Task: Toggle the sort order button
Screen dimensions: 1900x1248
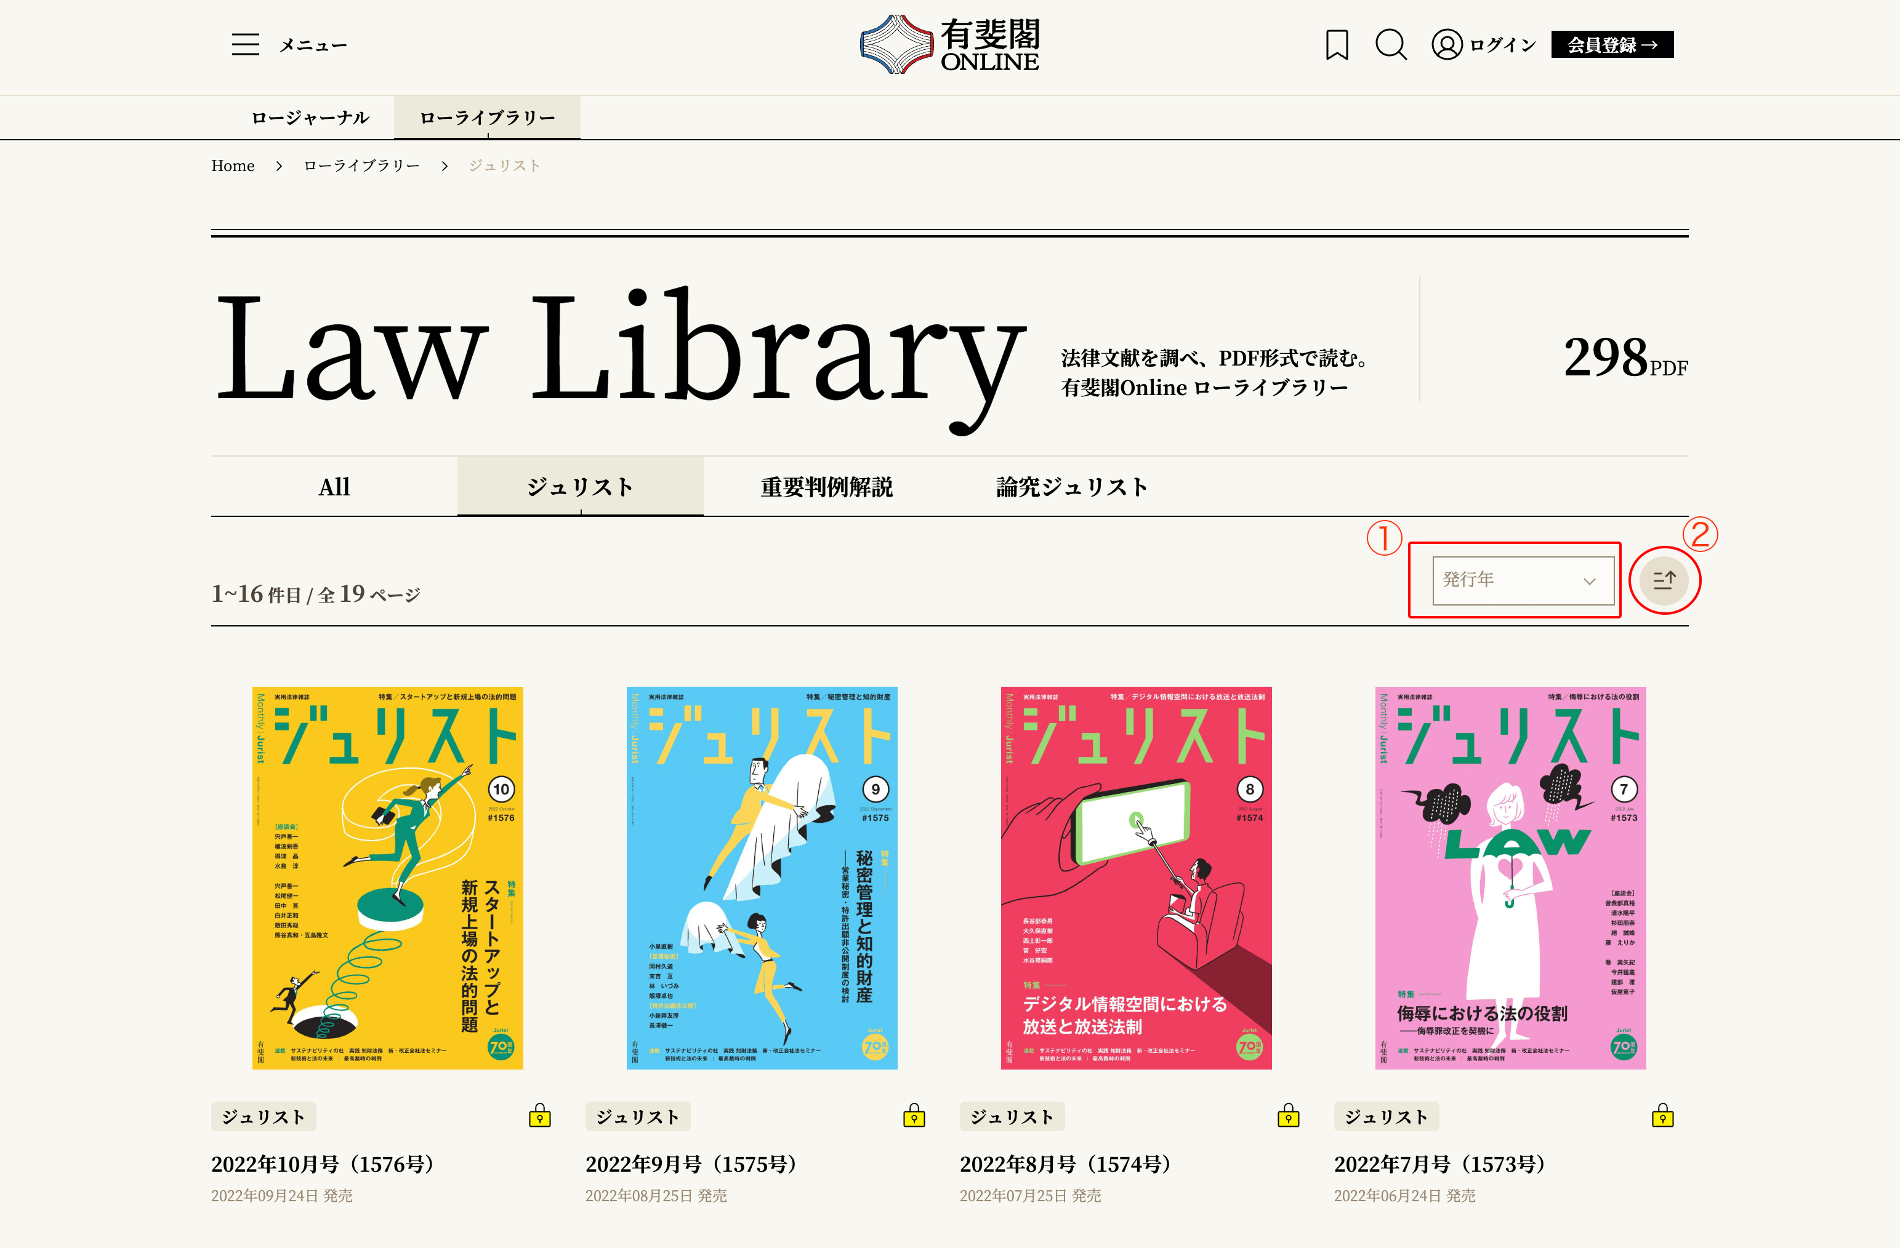Action: point(1664,580)
